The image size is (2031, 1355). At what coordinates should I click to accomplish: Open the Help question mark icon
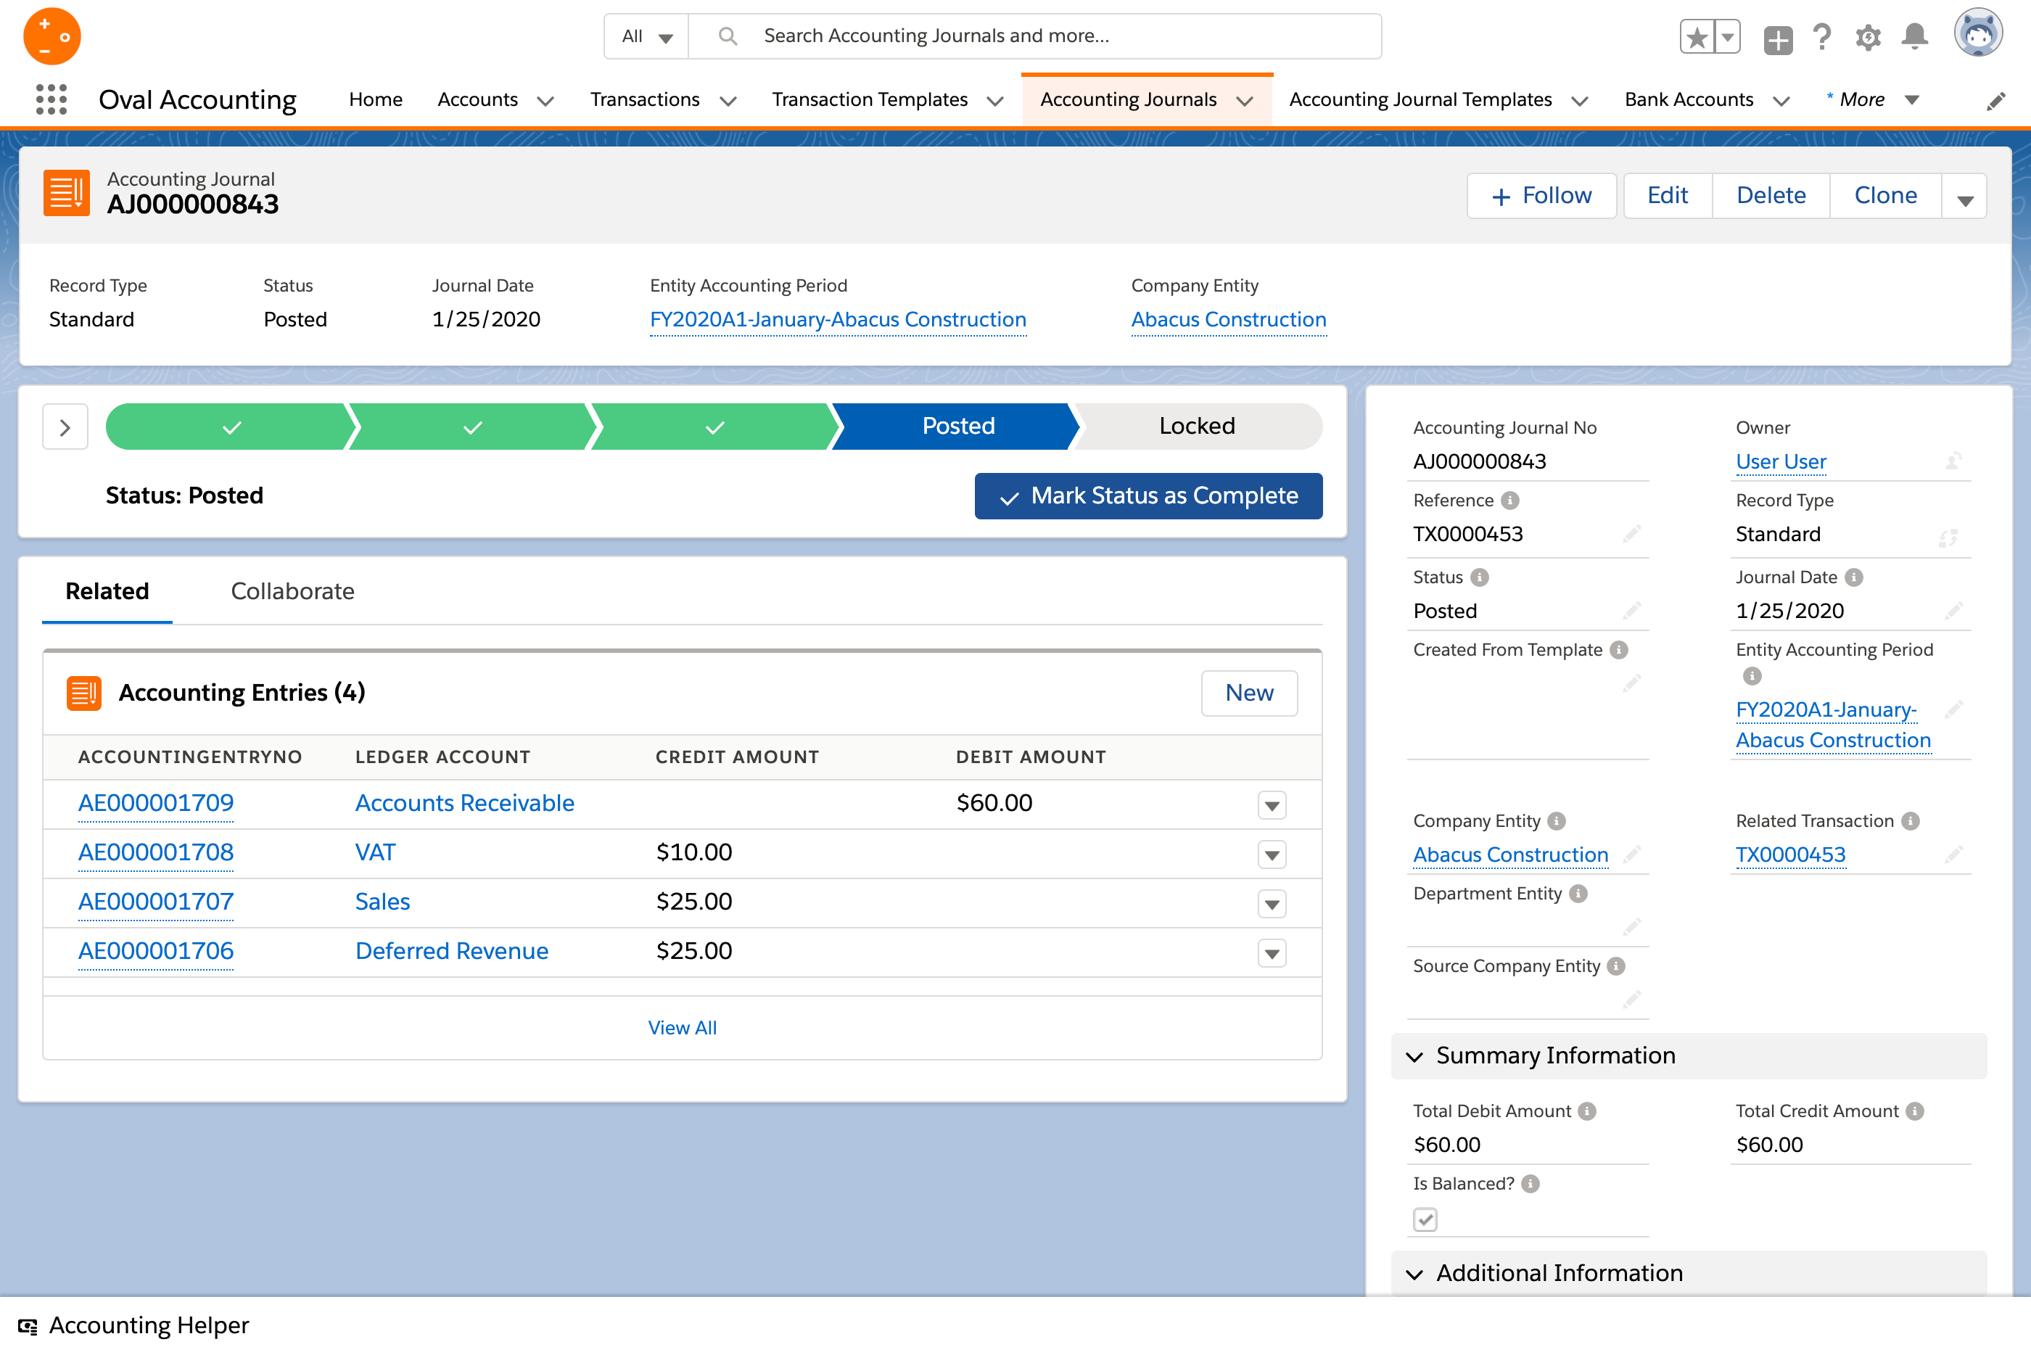(x=1822, y=37)
